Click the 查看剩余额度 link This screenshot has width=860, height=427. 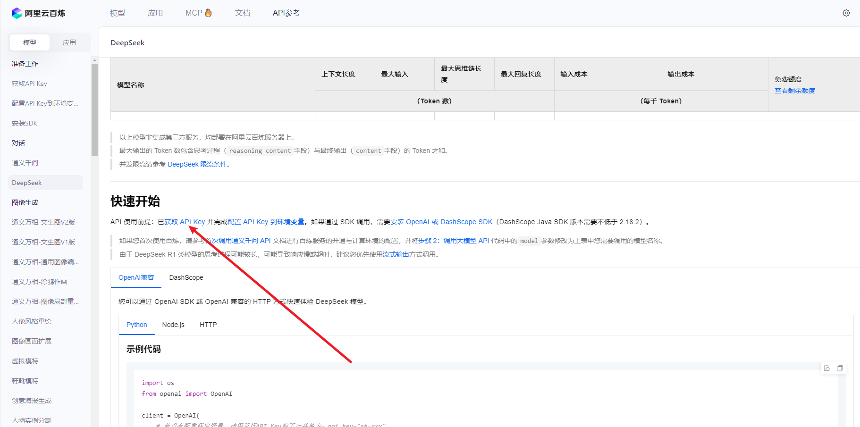(795, 91)
